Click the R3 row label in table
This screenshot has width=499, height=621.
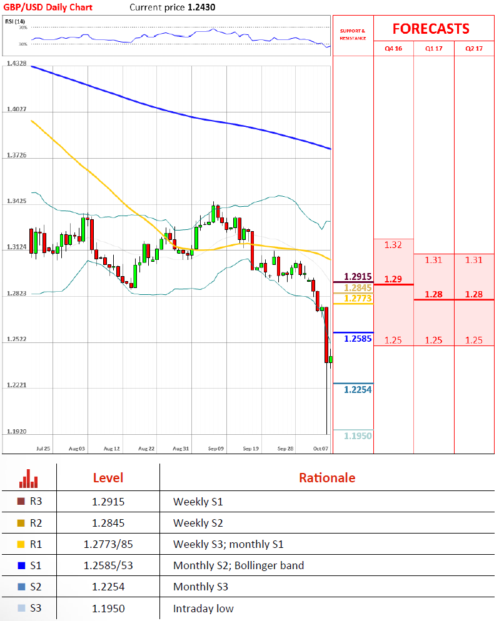click(x=36, y=502)
